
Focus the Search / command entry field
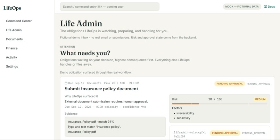pos(110,7)
